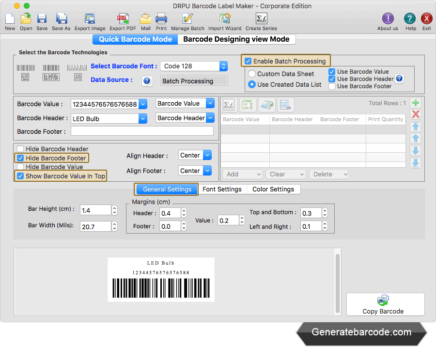Select the linear barcode technology icon
This screenshot has height=347, width=436.
tap(26, 73)
